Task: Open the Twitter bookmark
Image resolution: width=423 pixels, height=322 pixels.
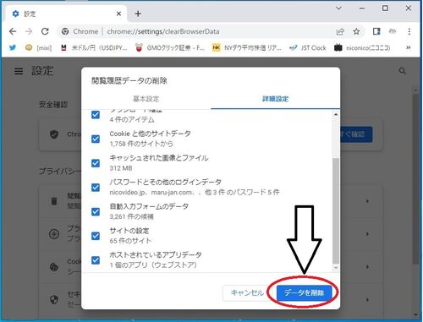Action: pyautogui.click(x=13, y=47)
